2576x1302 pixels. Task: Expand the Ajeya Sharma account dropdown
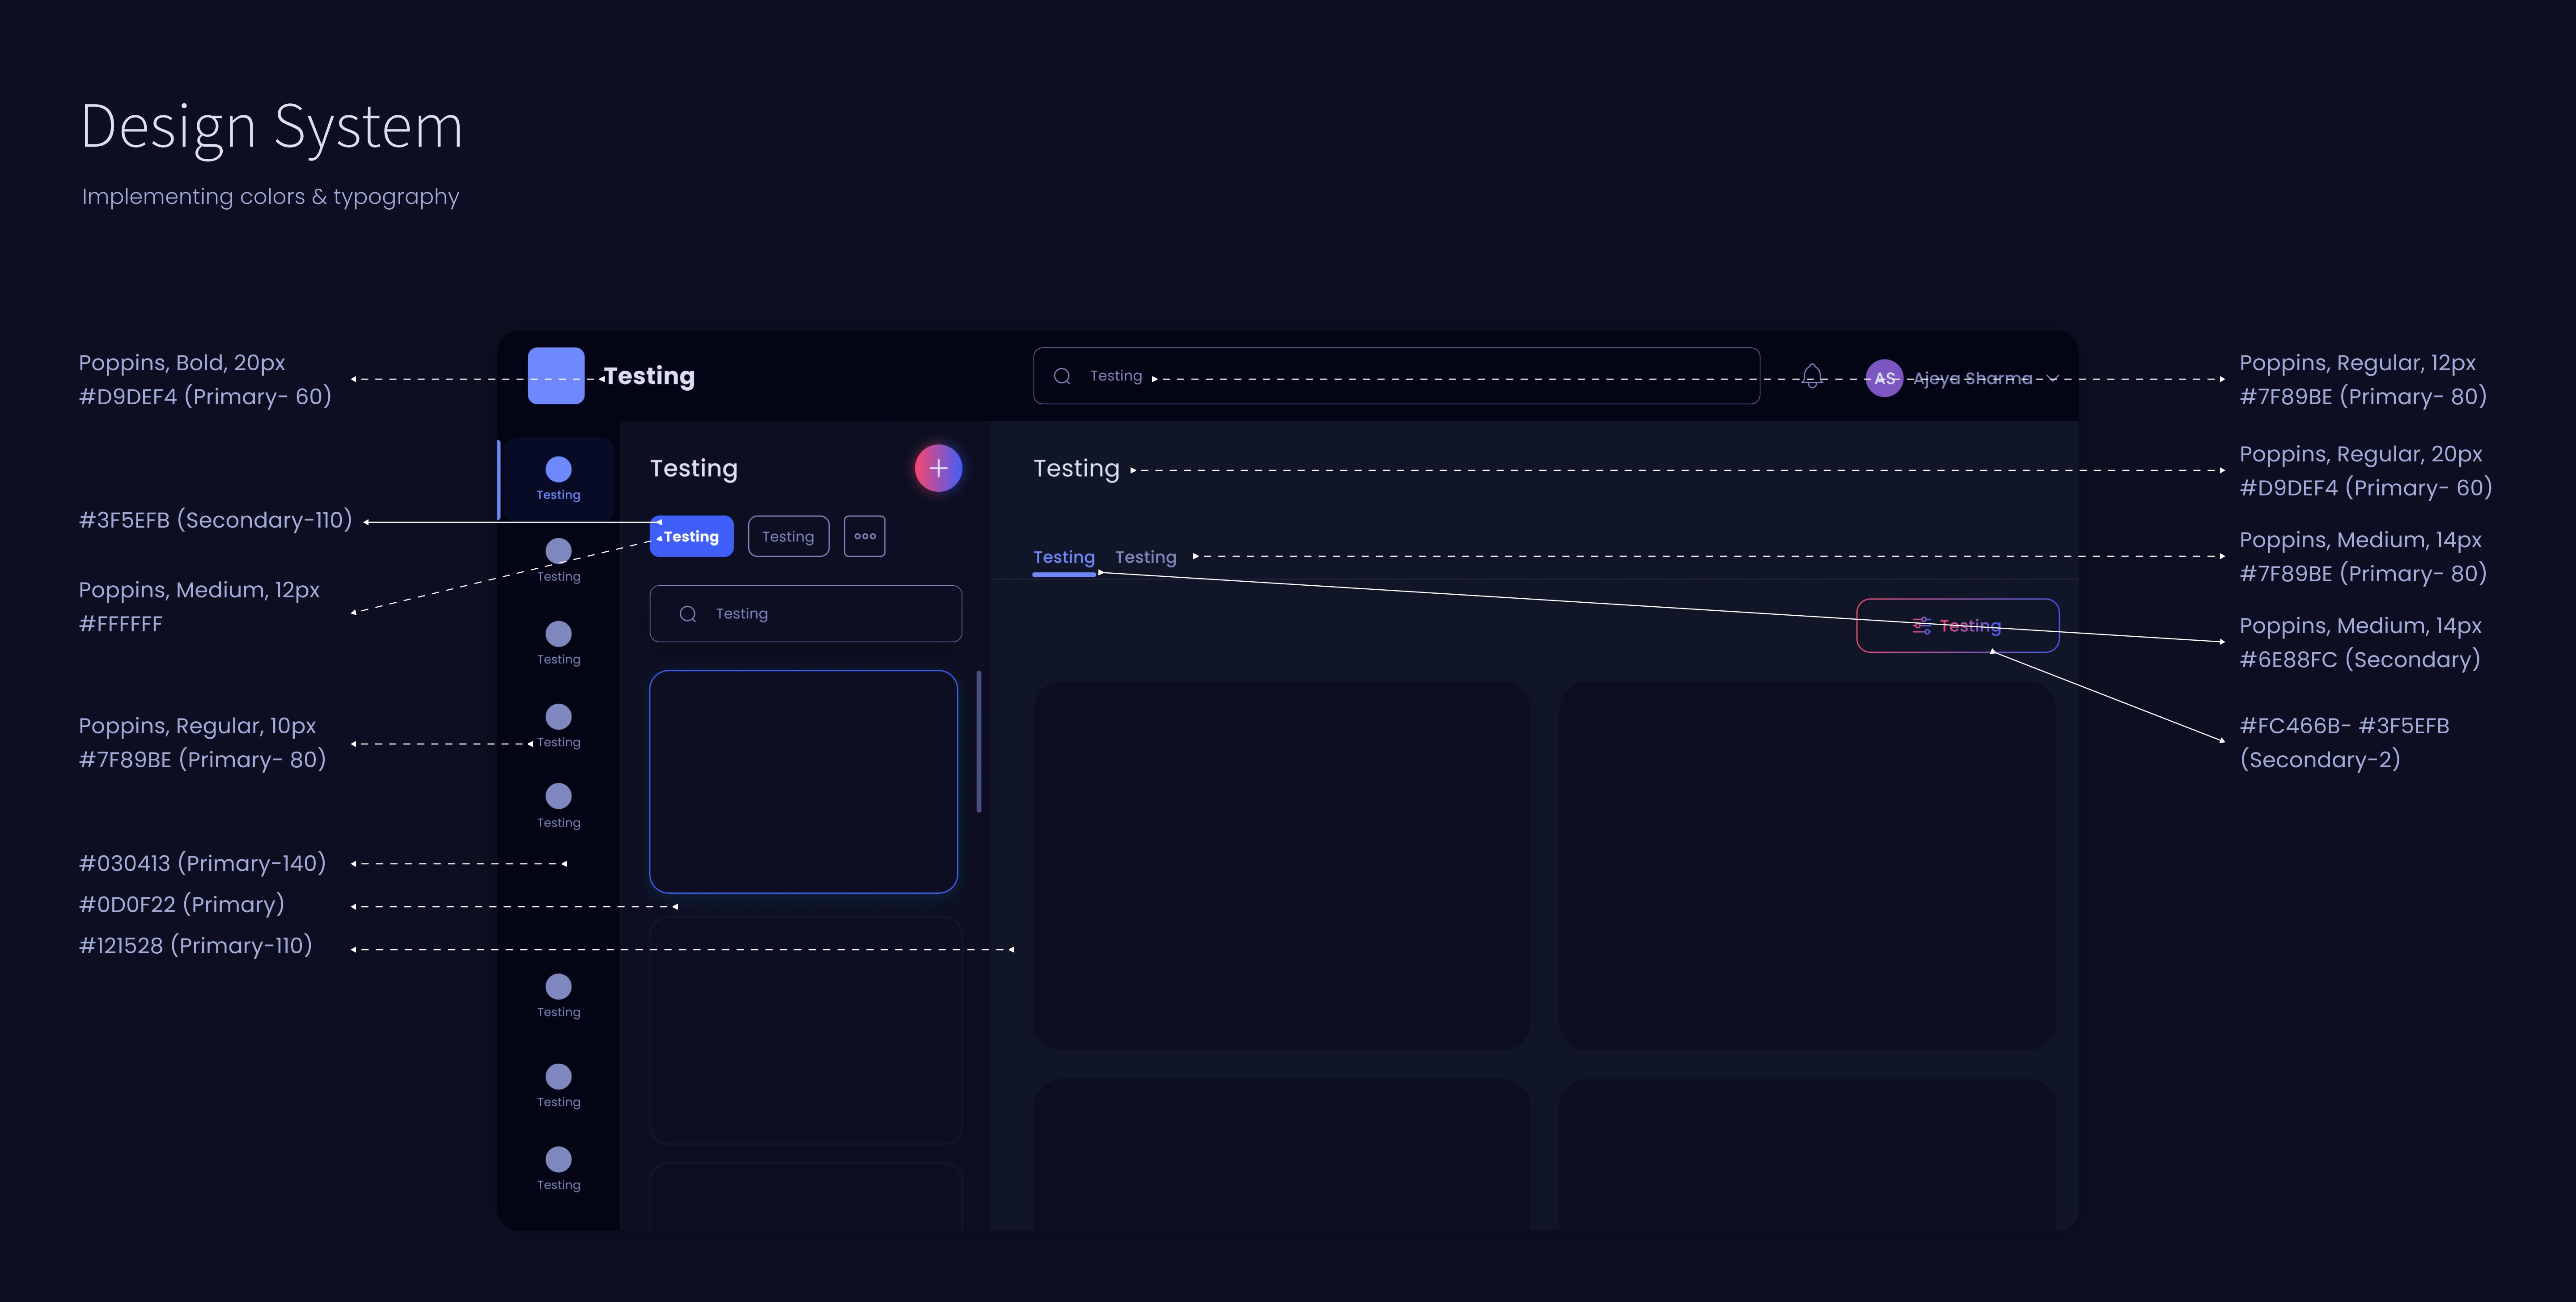(x=2053, y=378)
